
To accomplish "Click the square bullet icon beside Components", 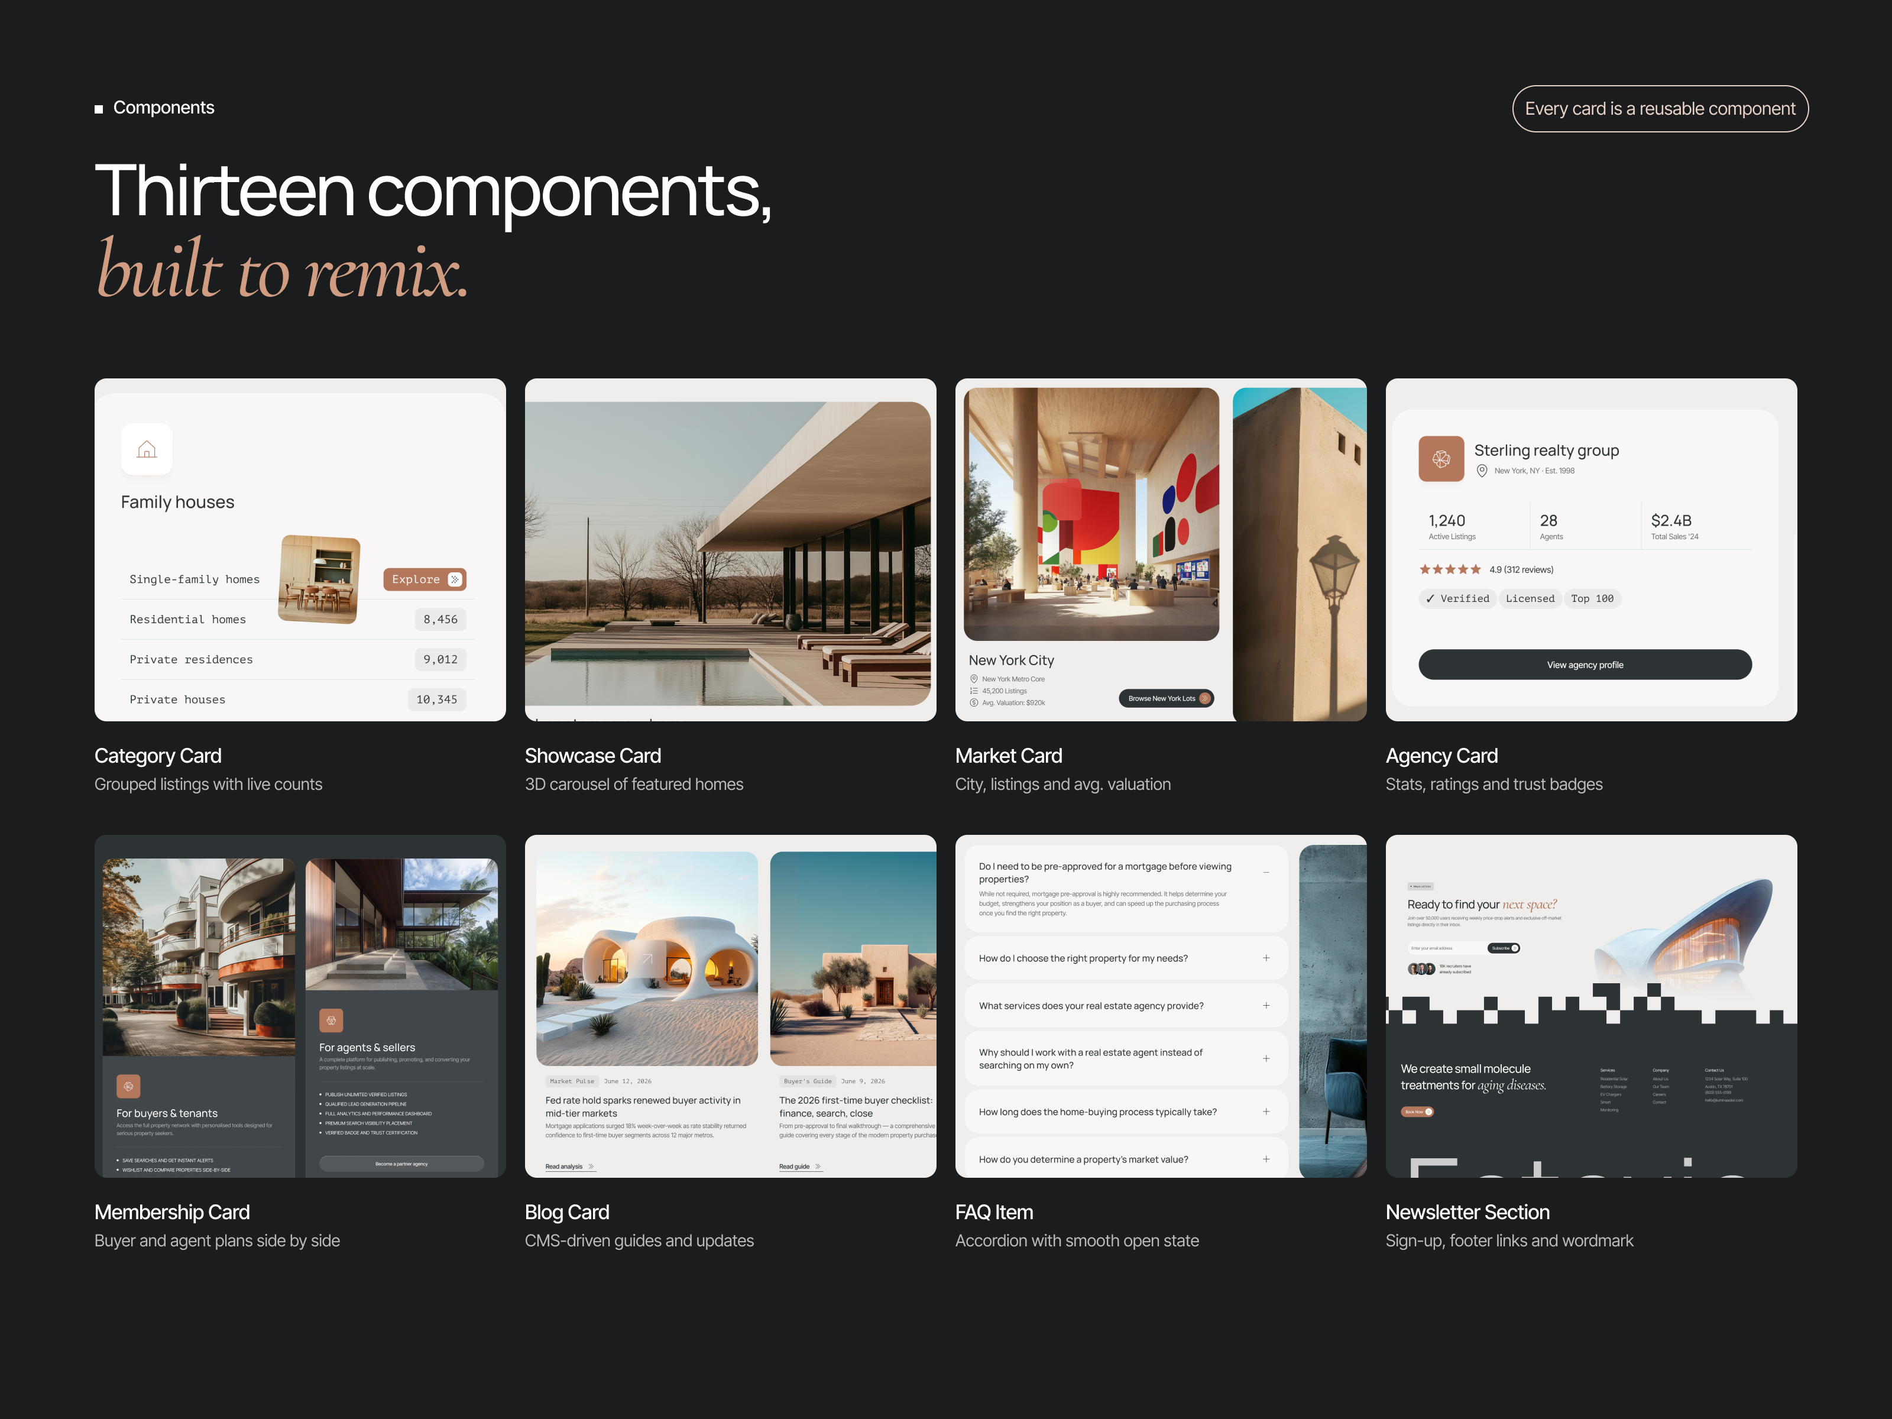I will [98, 109].
